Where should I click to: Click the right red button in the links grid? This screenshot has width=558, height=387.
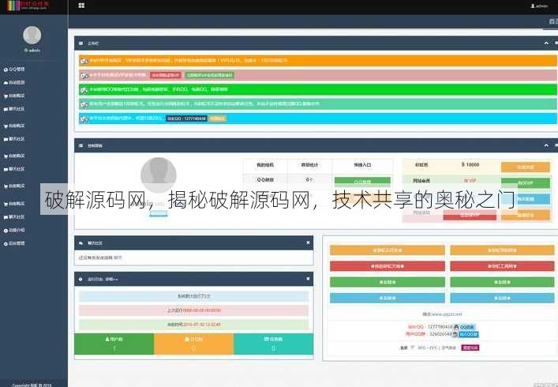(x=502, y=266)
